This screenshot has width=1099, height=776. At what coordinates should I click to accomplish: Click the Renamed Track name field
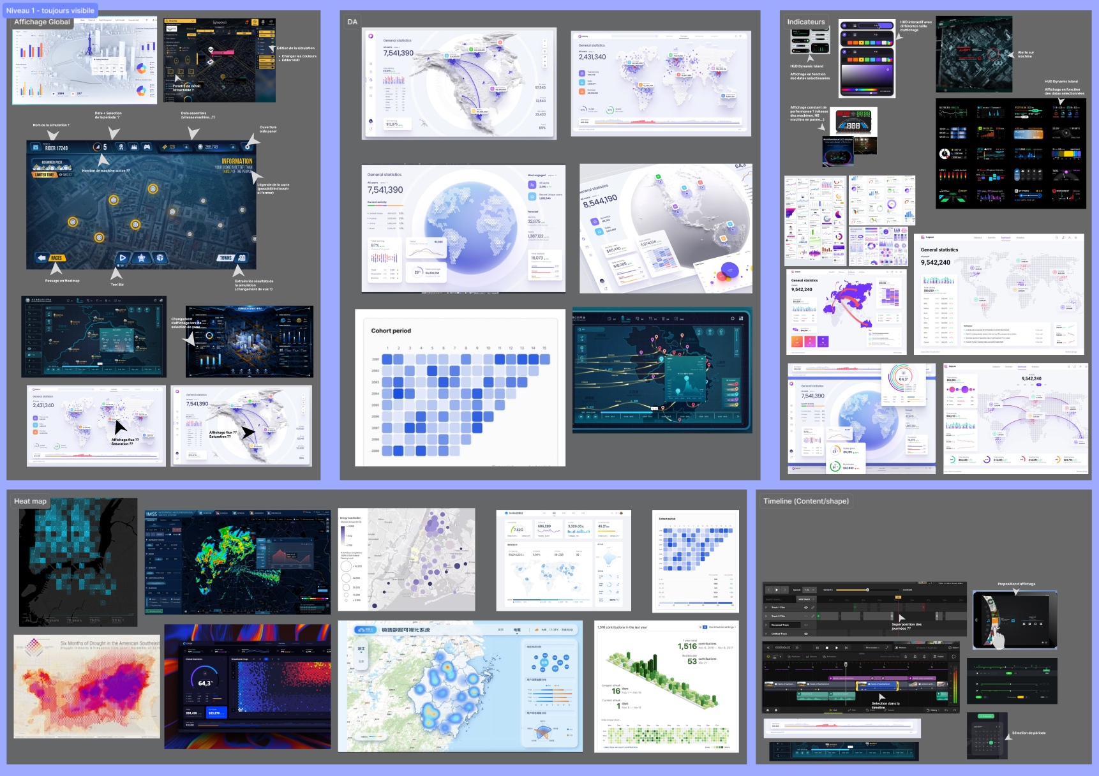coord(785,625)
